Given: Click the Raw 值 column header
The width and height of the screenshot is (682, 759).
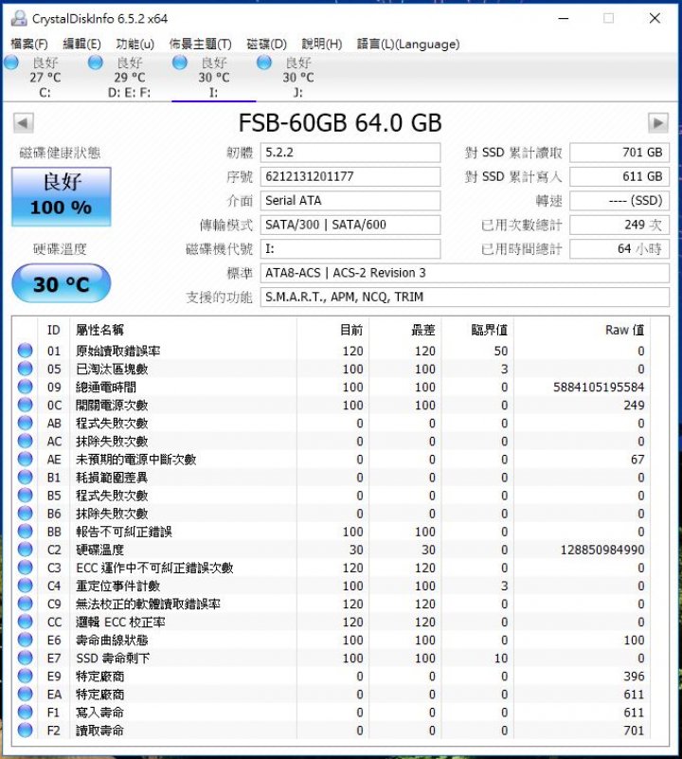Looking at the screenshot, I should pos(624,330).
